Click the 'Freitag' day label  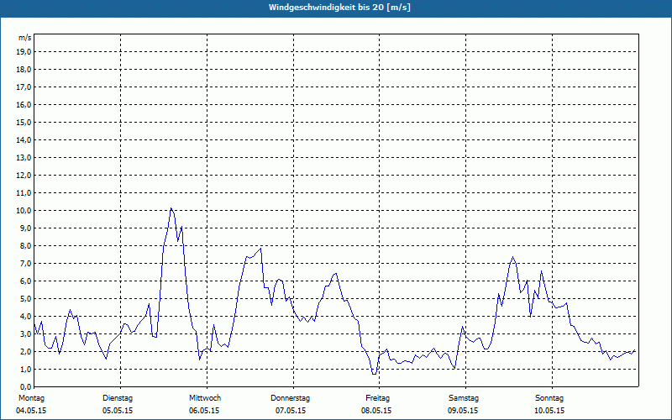[377, 398]
